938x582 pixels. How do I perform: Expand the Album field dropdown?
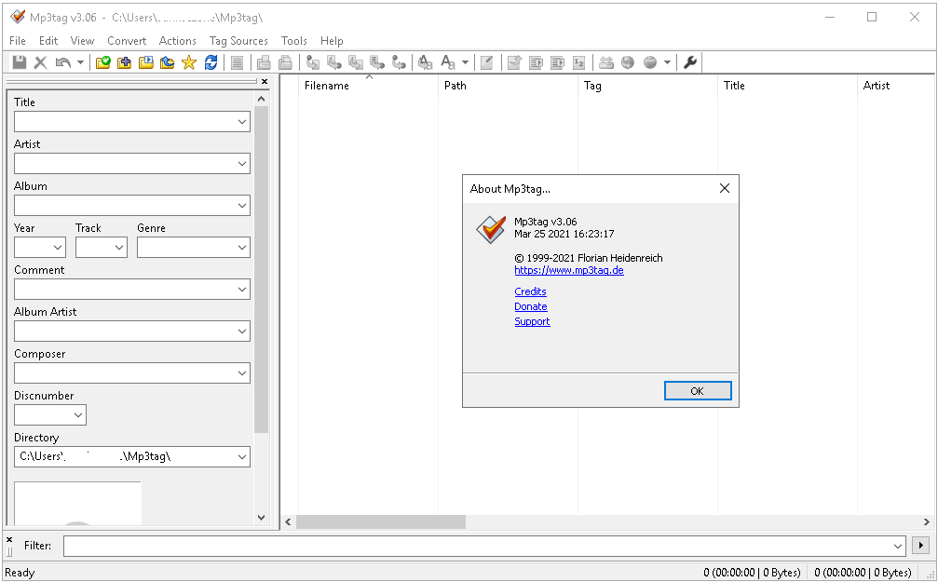click(241, 206)
